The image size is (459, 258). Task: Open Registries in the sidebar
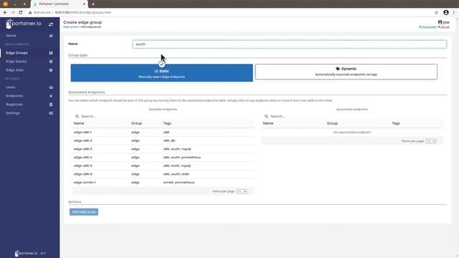[14, 105]
